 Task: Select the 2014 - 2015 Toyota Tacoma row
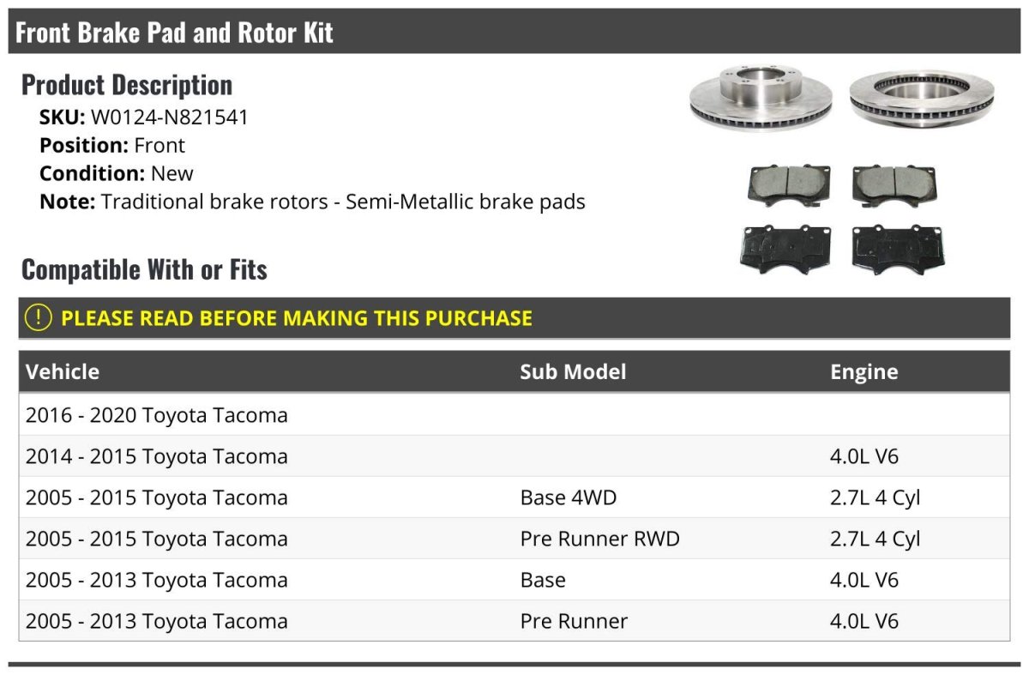[x=157, y=456]
